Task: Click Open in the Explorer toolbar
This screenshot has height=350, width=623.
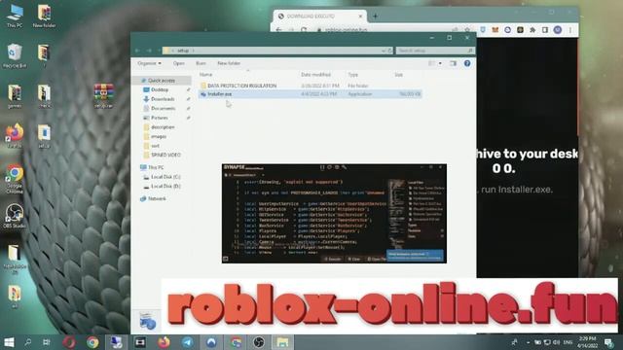Action: [x=179, y=63]
